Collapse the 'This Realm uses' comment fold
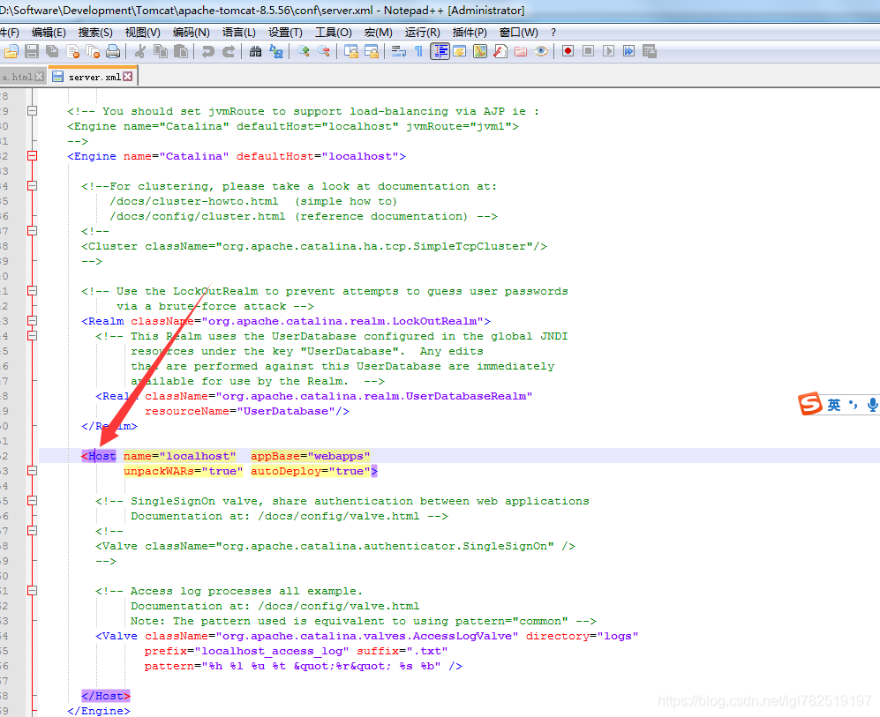This screenshot has height=717, width=880. point(33,335)
